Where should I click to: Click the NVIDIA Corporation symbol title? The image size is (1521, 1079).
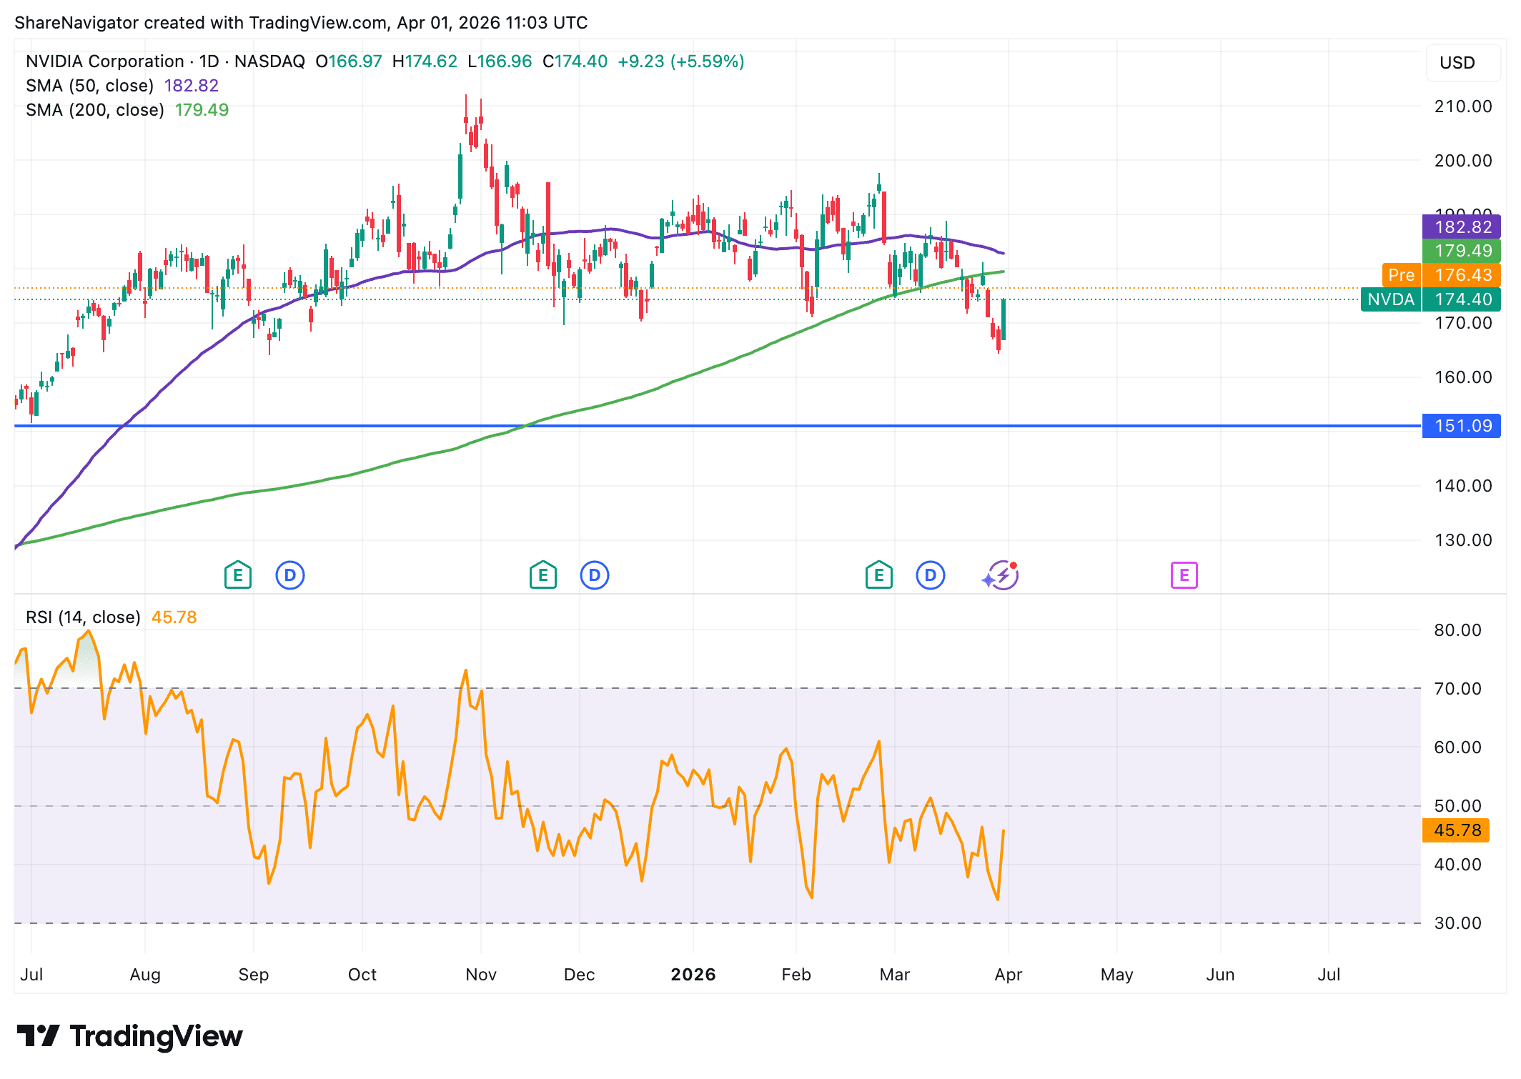point(105,61)
